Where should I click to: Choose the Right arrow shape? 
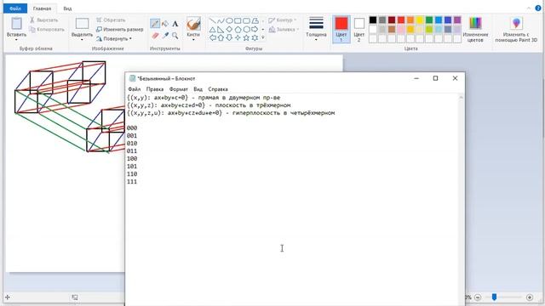[x=255, y=30]
